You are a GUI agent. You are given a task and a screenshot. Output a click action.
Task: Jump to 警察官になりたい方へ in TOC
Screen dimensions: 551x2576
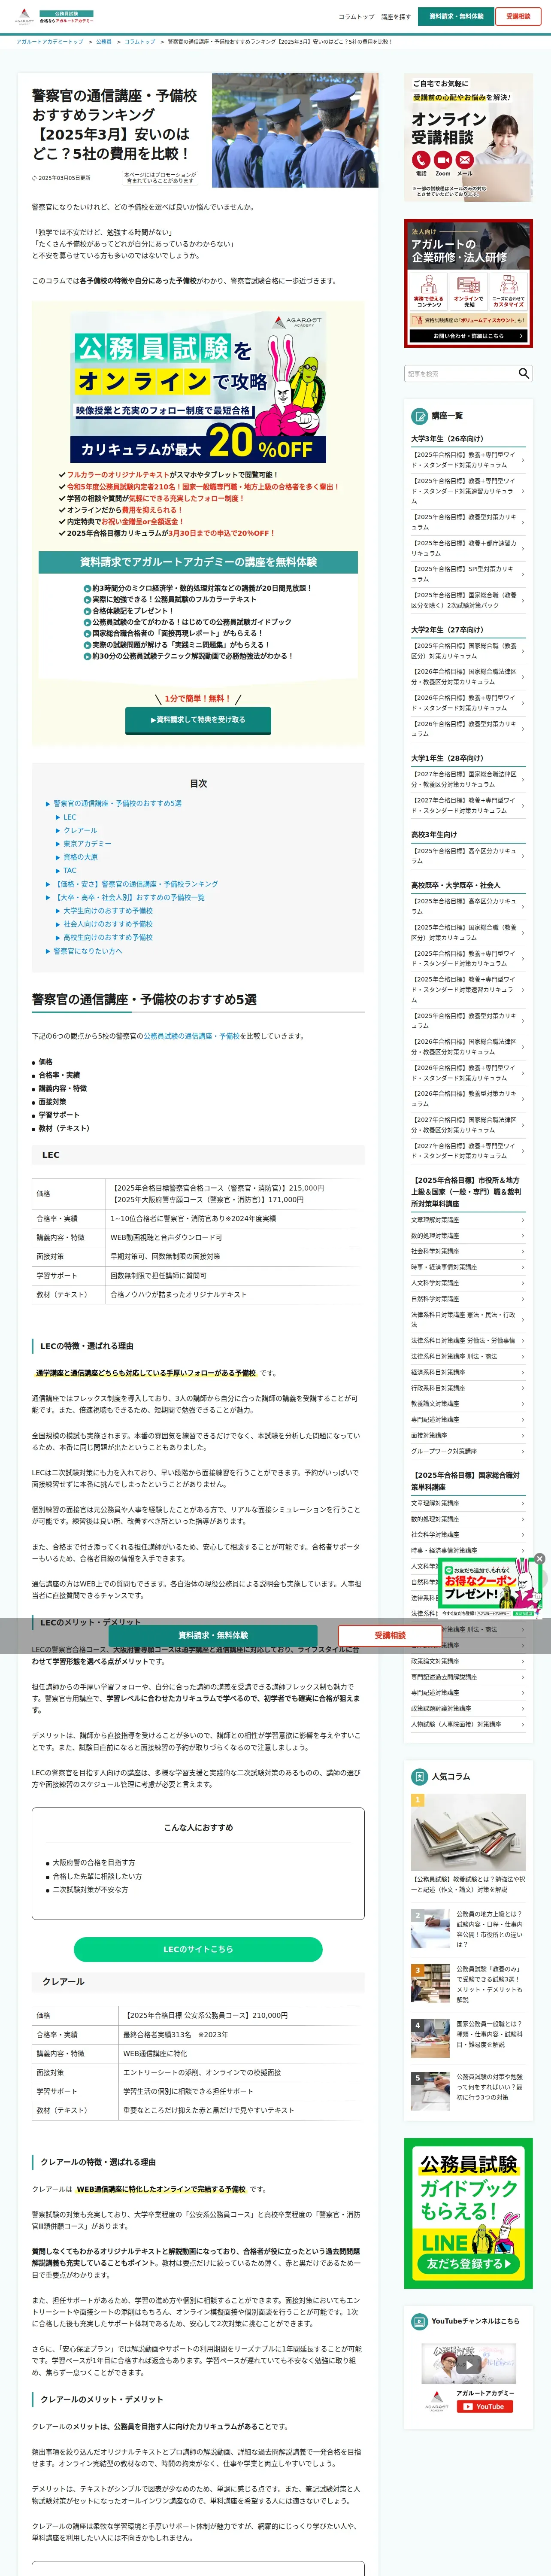[x=88, y=951]
